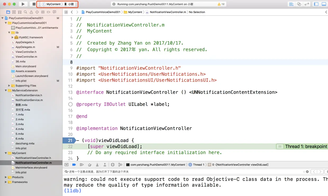Go forward in editor history

[77, 12]
